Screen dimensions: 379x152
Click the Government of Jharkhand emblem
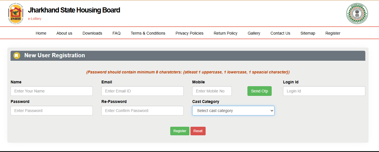click(357, 14)
